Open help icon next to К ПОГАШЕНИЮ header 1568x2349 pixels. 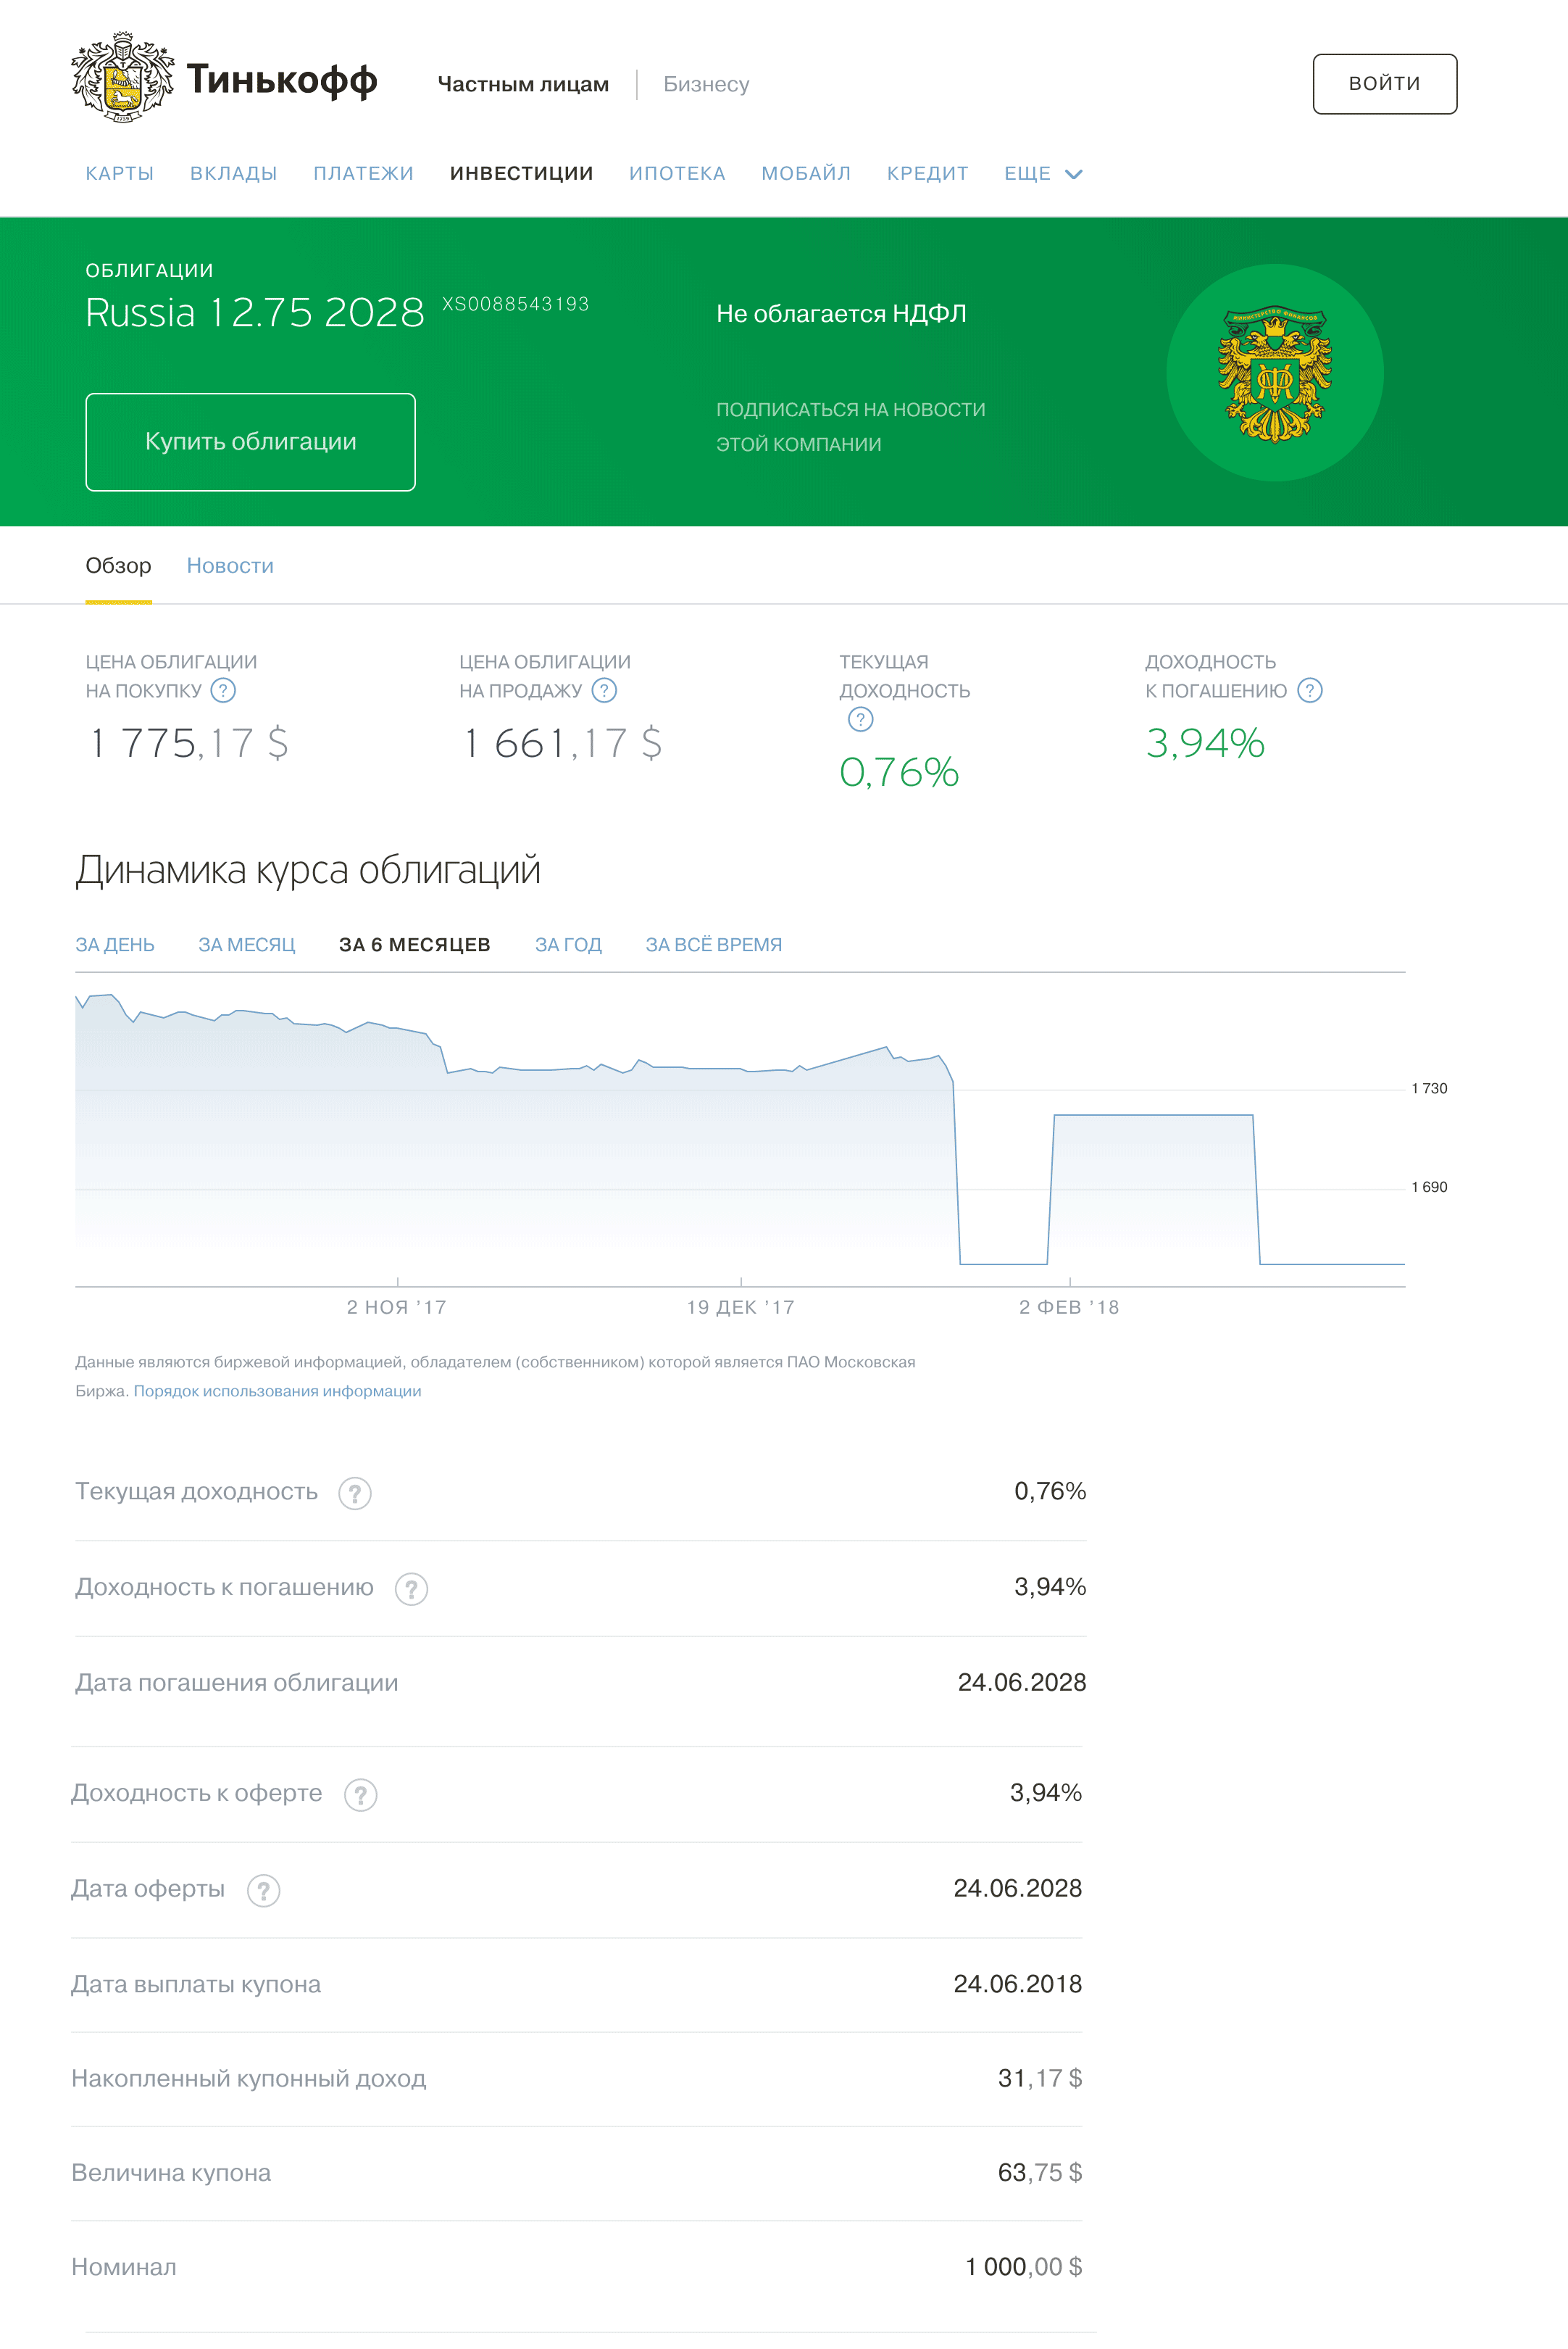click(x=1309, y=690)
